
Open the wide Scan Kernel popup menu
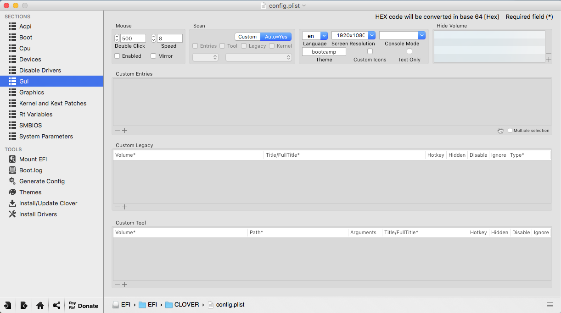258,57
